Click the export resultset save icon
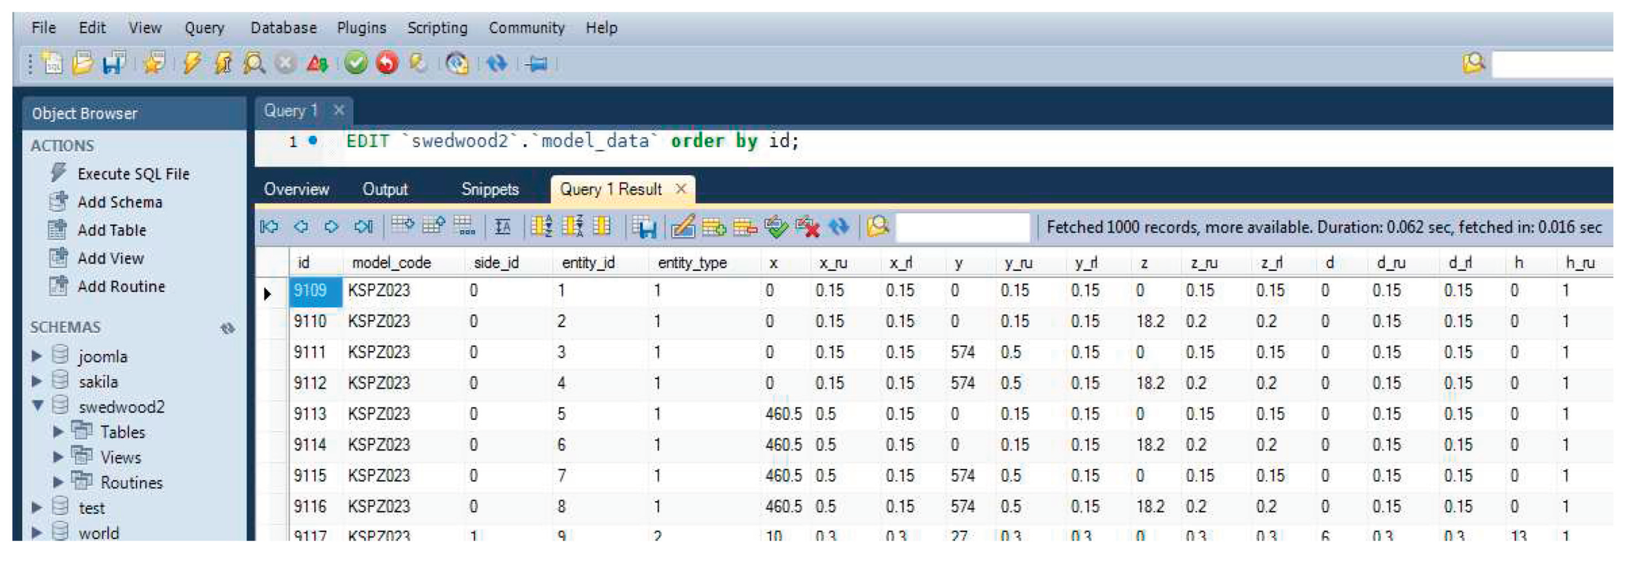Screen dimensions: 1628x564 coord(645,227)
